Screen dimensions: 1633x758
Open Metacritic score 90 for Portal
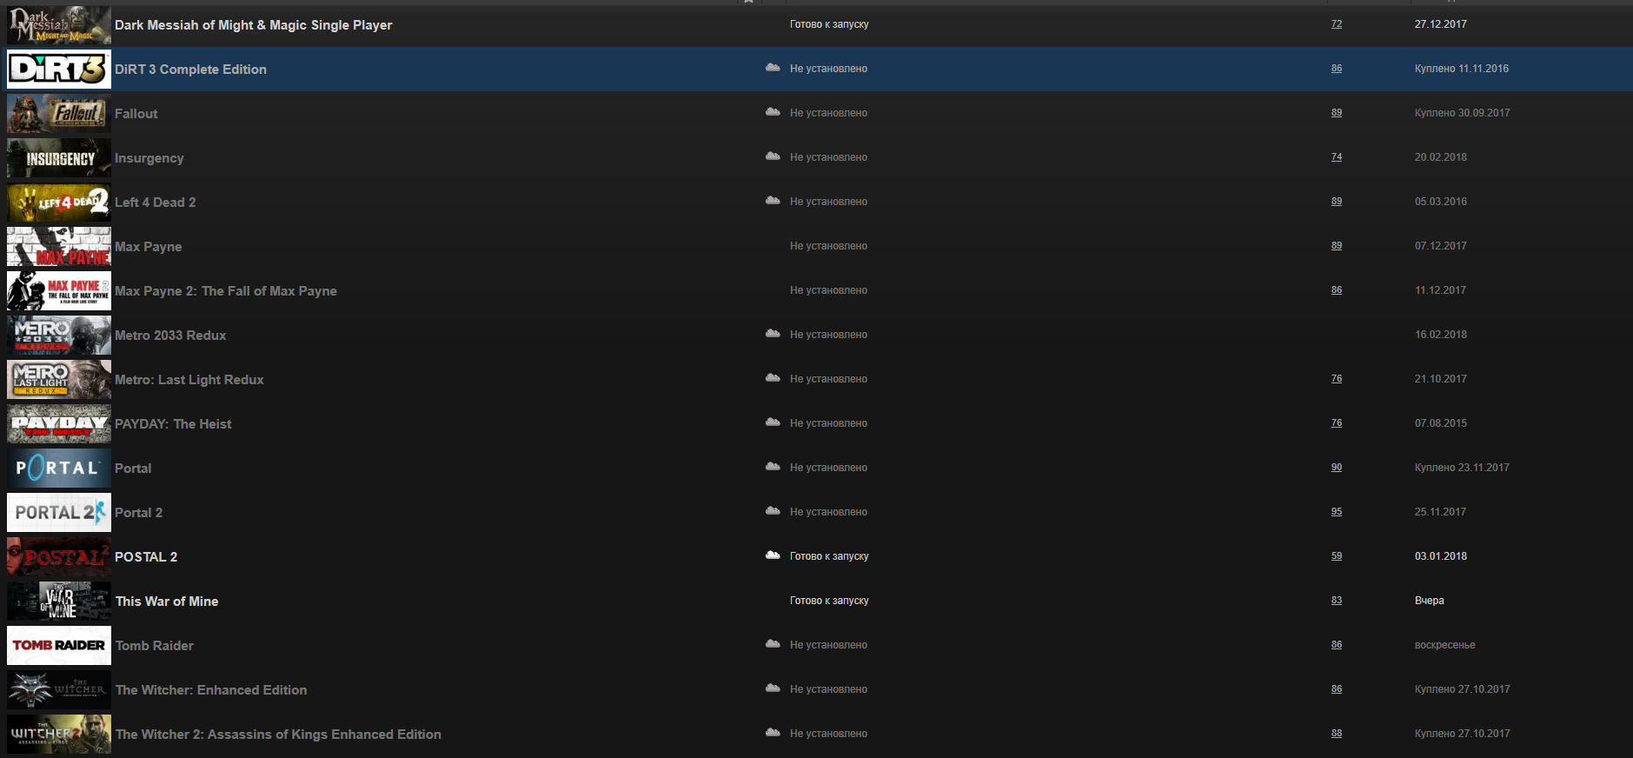1337,468
